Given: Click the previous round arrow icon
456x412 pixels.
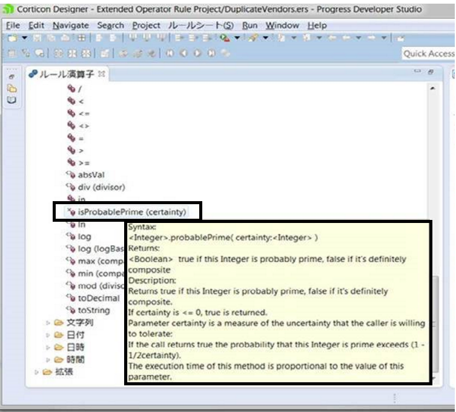Looking at the screenshot, I should pos(183,53).
